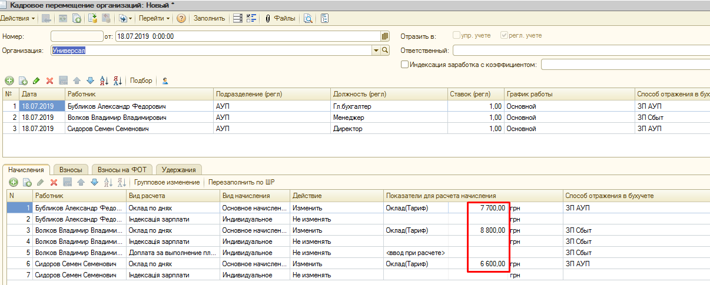The image size is (710, 285).
Task: Click the Действие column header in accruals table
Action: point(337,196)
